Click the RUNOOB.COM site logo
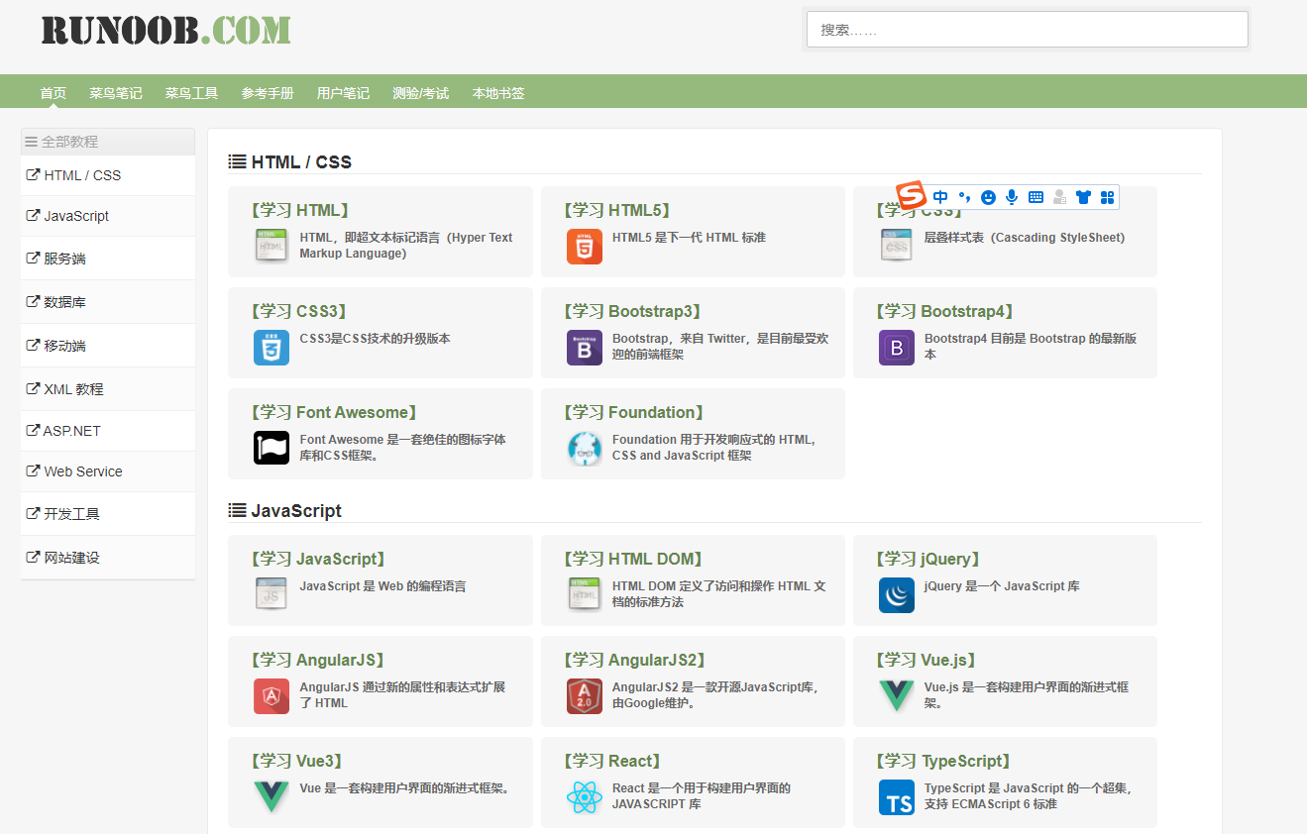Image resolution: width=1307 pixels, height=834 pixels. [165, 30]
